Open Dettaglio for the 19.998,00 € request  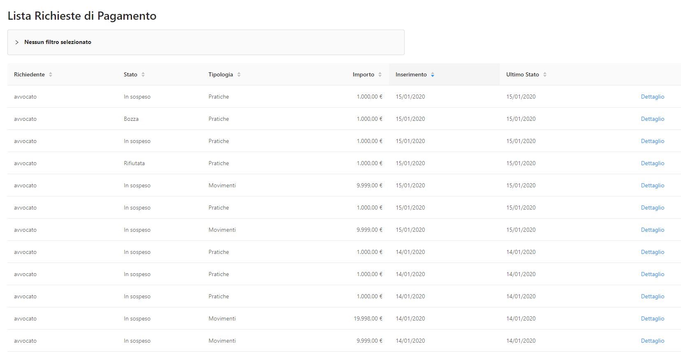coord(652,318)
